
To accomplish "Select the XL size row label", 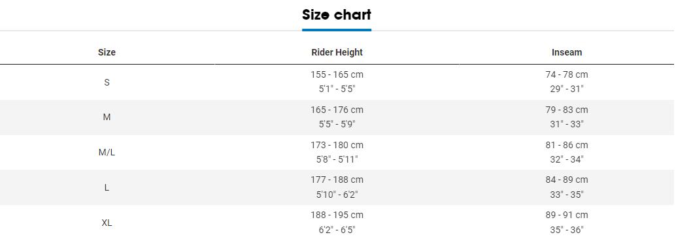I will 107,223.
